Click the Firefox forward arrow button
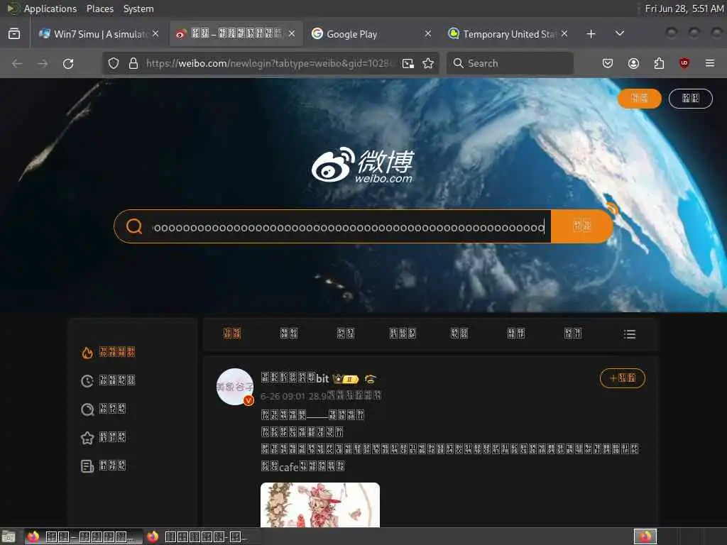727x545 pixels. click(x=43, y=63)
